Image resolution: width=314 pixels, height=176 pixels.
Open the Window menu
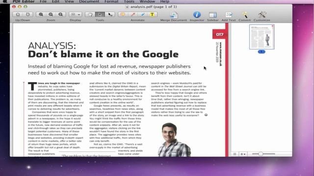pos(147,1)
